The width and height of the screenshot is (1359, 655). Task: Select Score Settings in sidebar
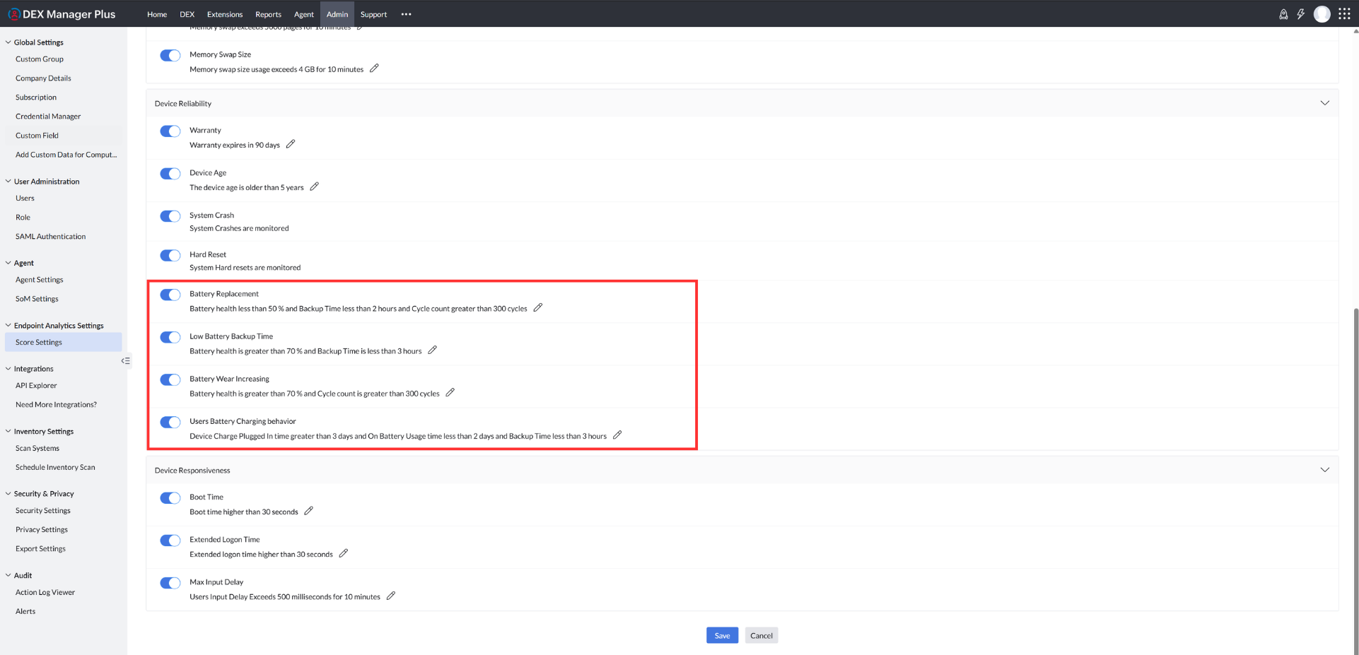tap(63, 342)
